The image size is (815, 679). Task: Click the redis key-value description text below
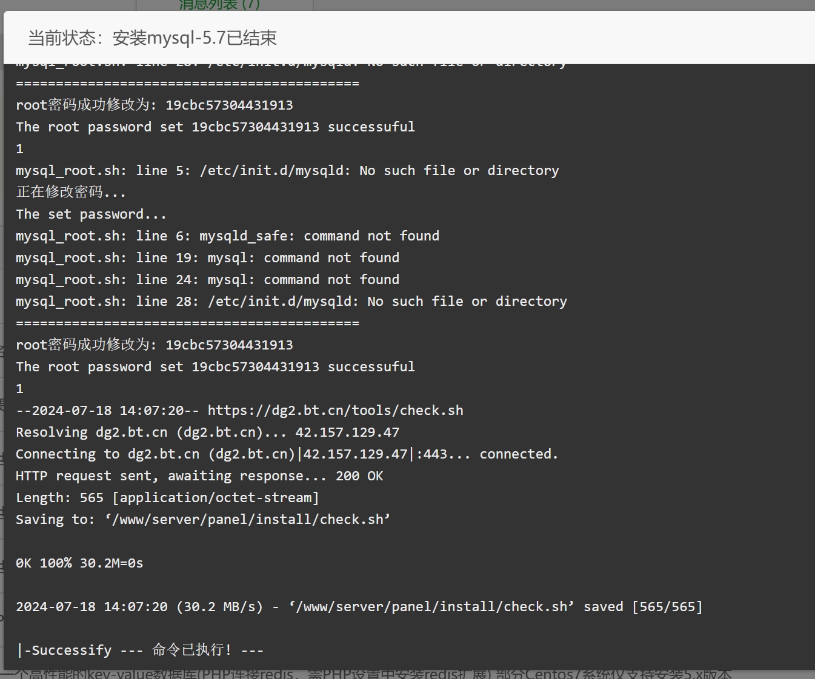coord(366,674)
